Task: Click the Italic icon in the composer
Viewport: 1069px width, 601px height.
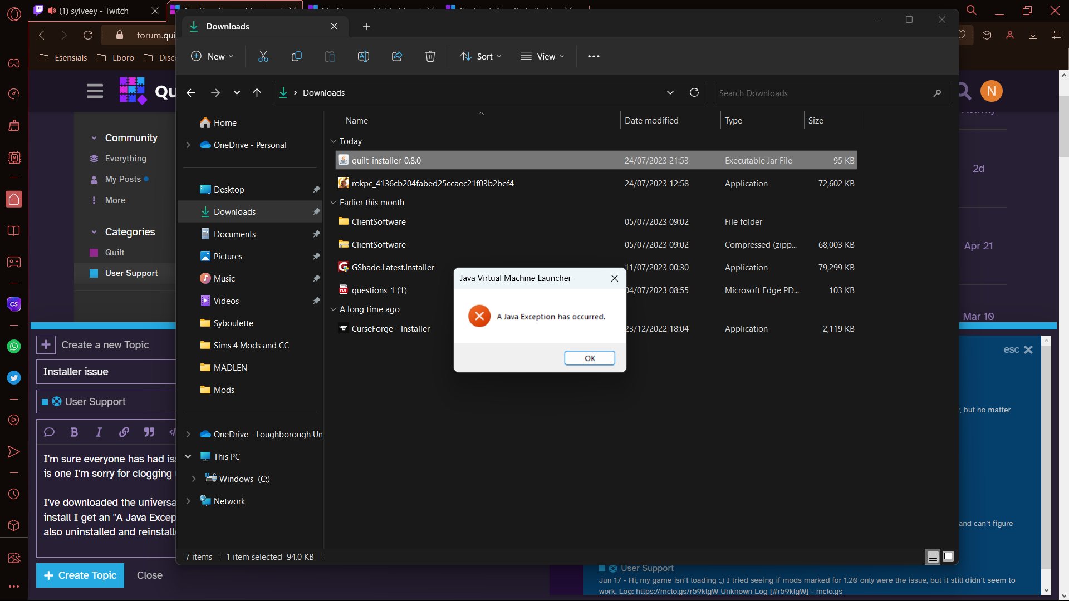Action: [x=99, y=432]
